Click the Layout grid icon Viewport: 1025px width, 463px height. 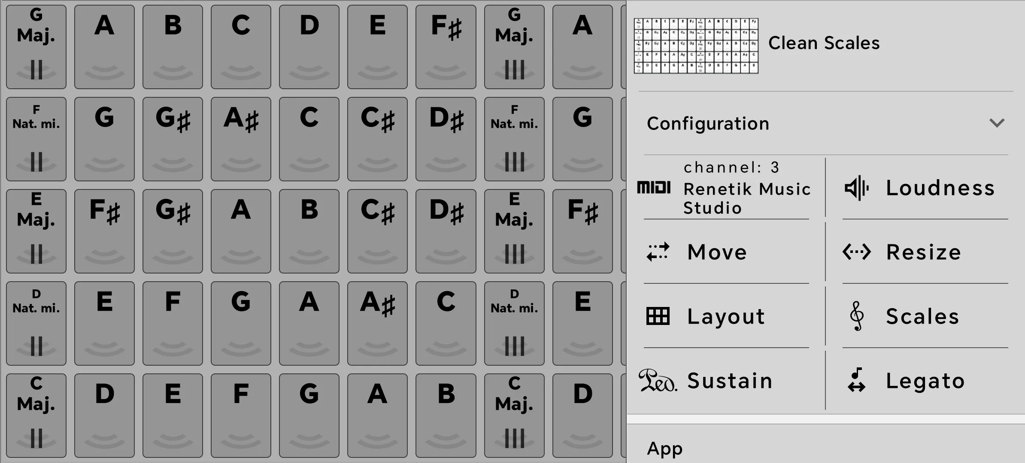pyautogui.click(x=658, y=316)
